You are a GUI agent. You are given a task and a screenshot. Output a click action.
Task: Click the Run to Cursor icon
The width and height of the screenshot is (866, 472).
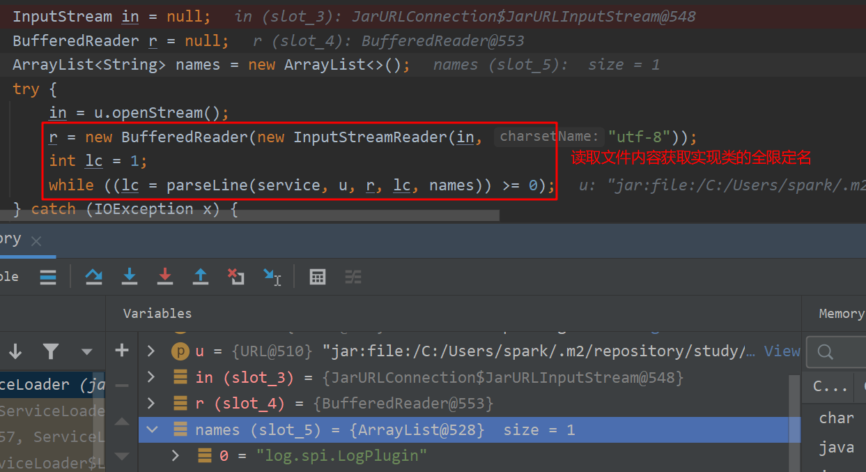(272, 277)
